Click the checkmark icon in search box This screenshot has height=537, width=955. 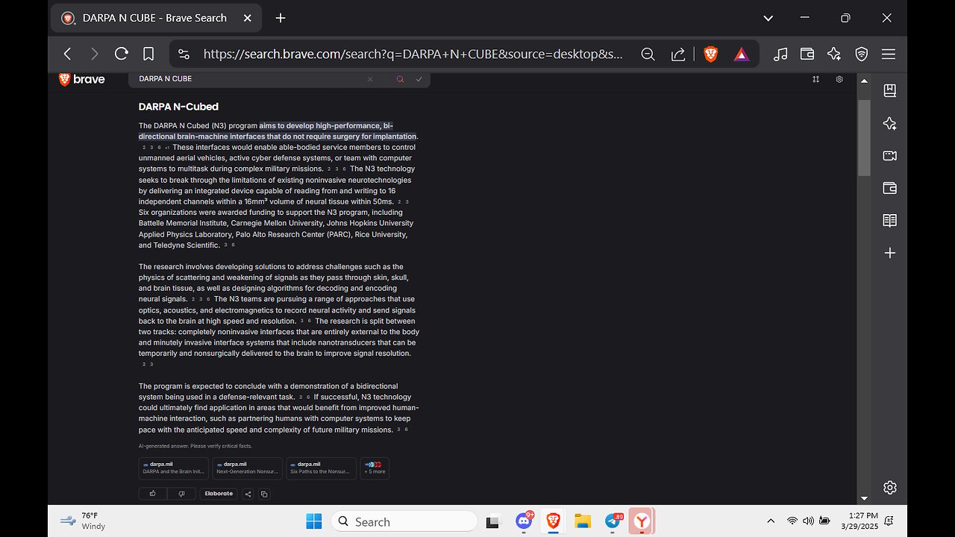(x=419, y=79)
